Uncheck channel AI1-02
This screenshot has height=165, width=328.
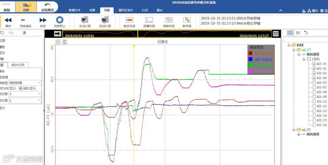click(x=314, y=68)
